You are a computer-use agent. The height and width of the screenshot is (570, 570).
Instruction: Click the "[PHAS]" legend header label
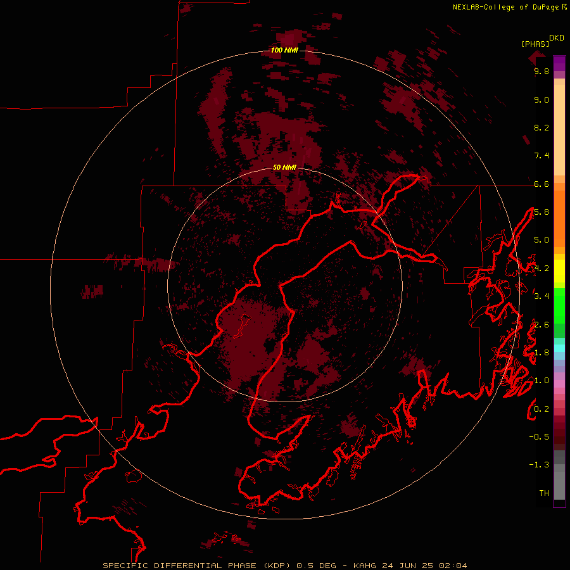[535, 44]
